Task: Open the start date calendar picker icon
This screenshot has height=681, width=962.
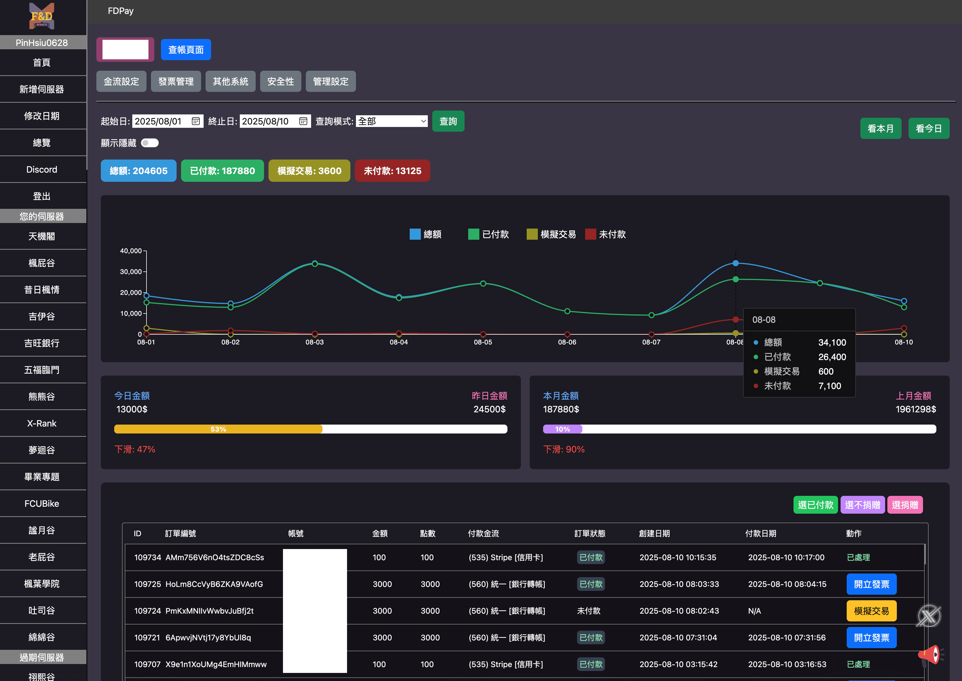Action: (x=196, y=121)
